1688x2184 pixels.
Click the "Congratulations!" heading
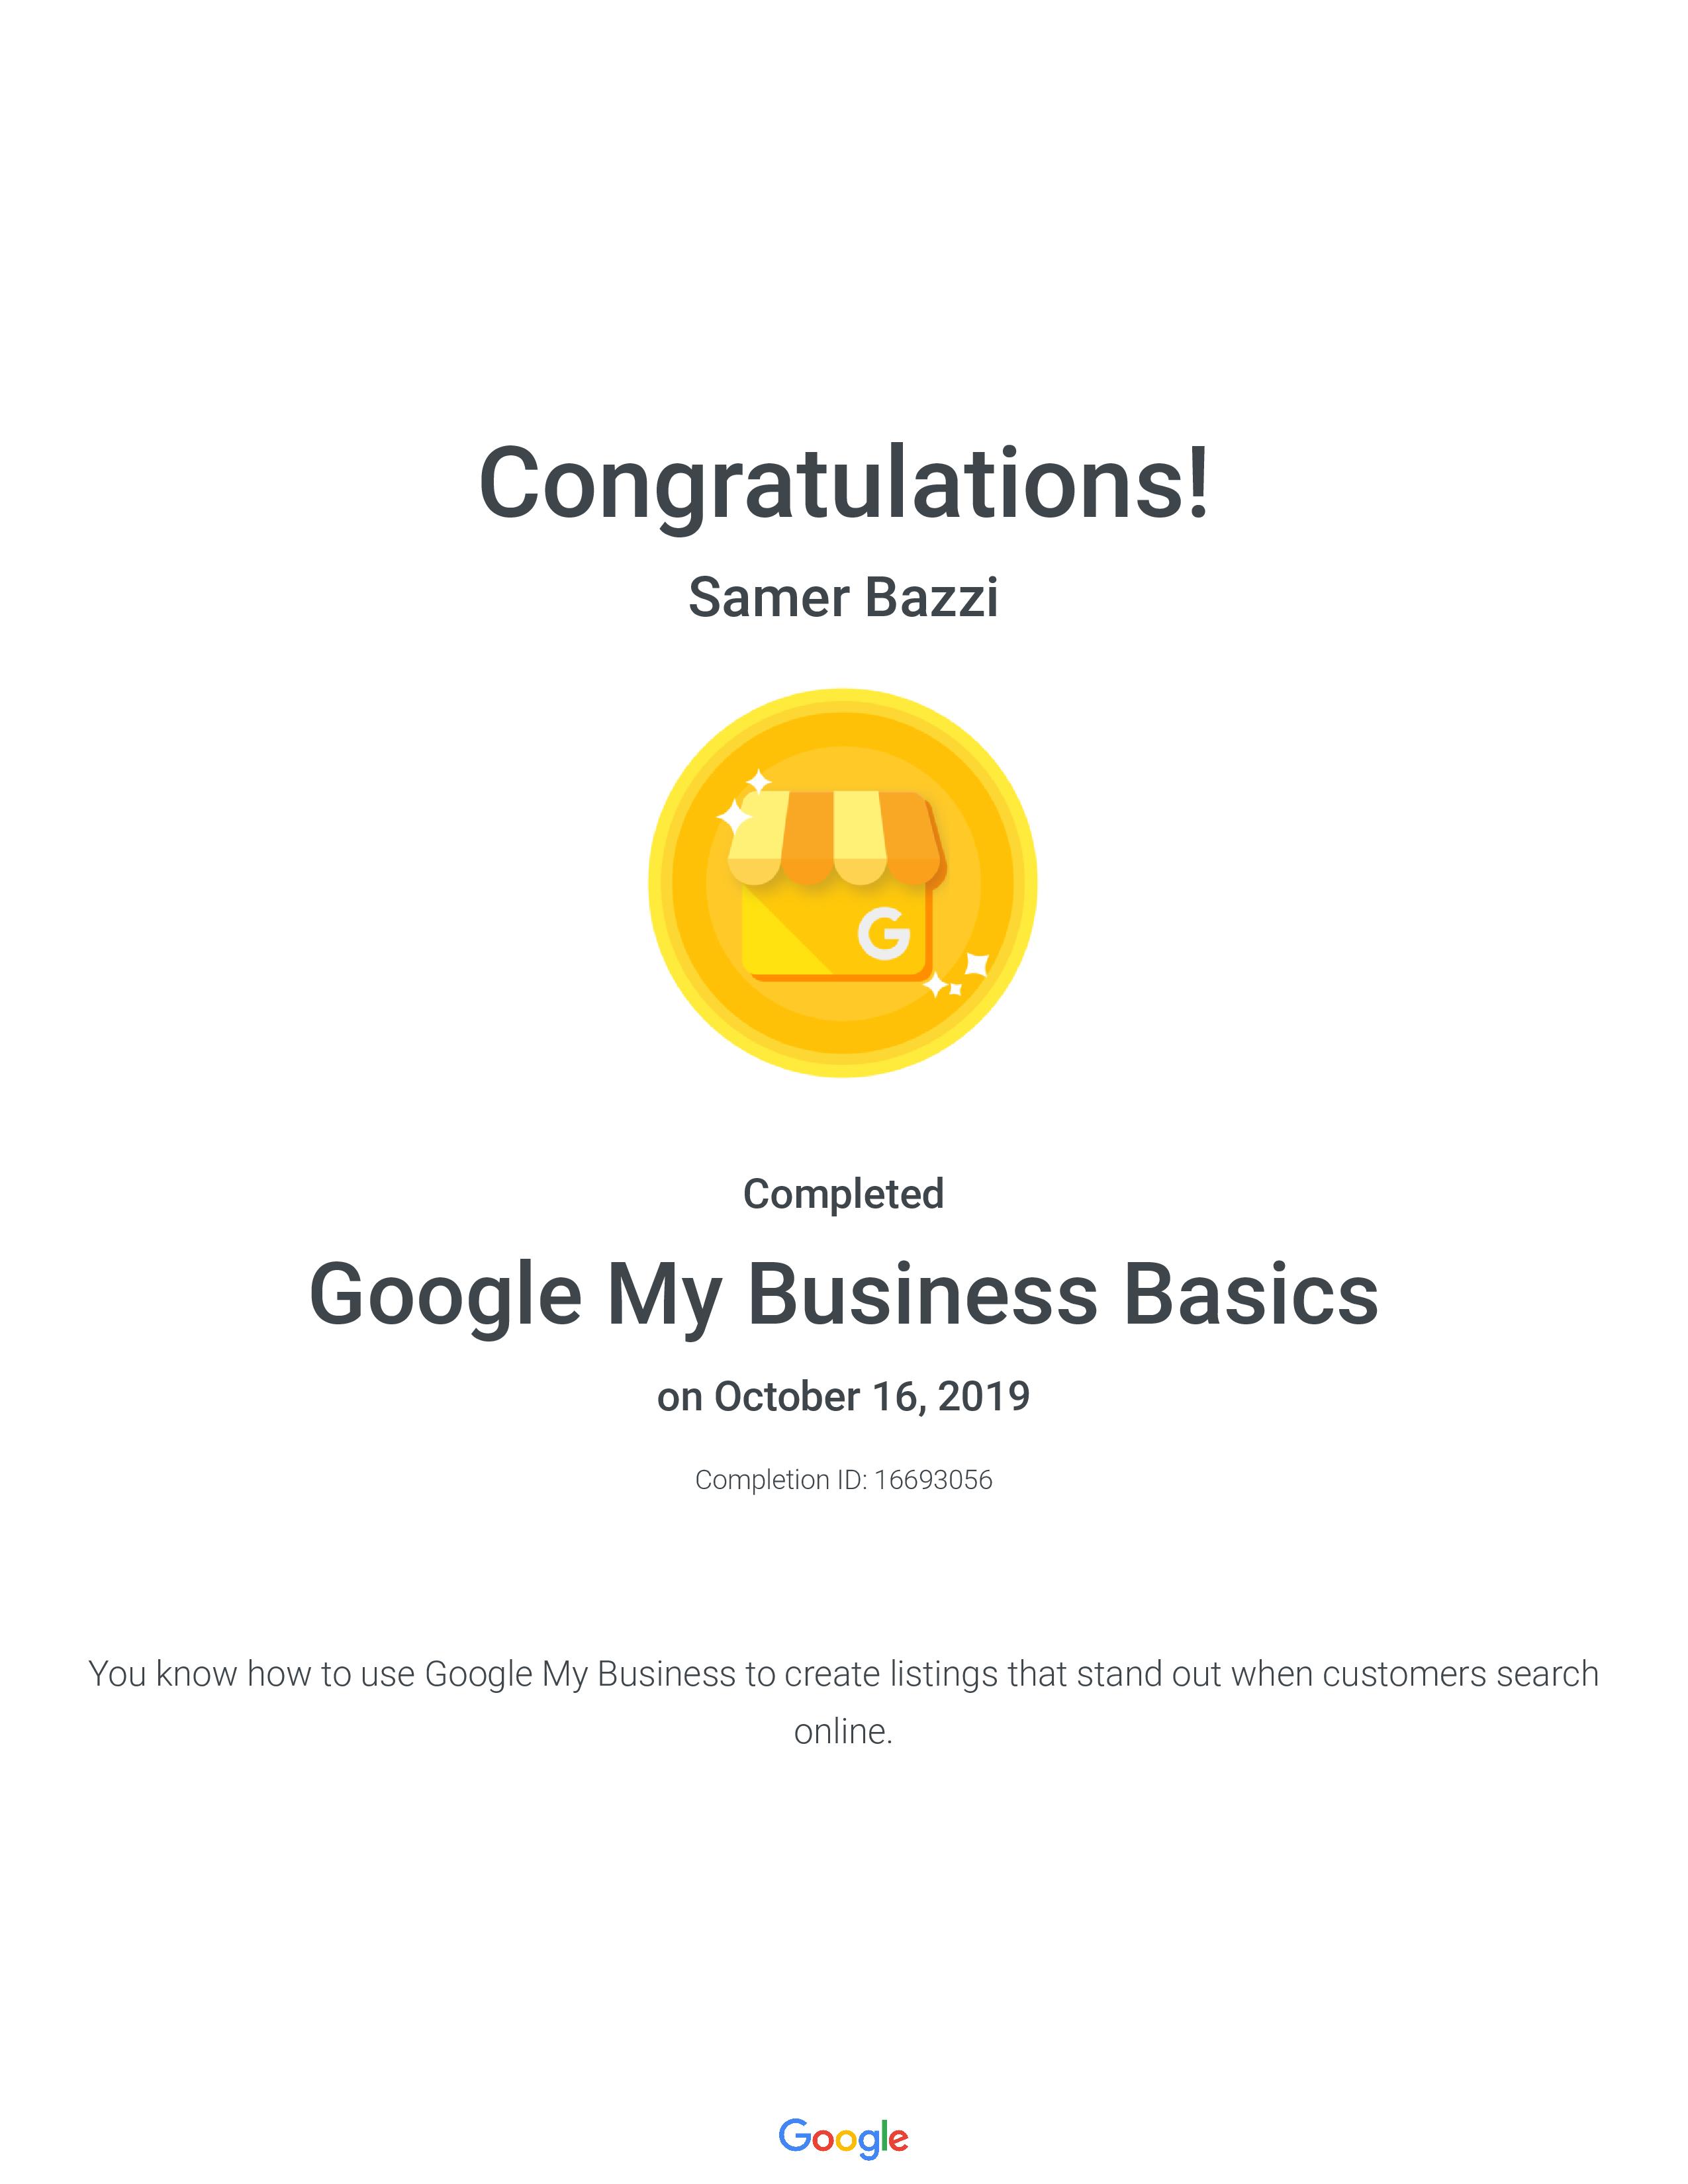point(844,484)
